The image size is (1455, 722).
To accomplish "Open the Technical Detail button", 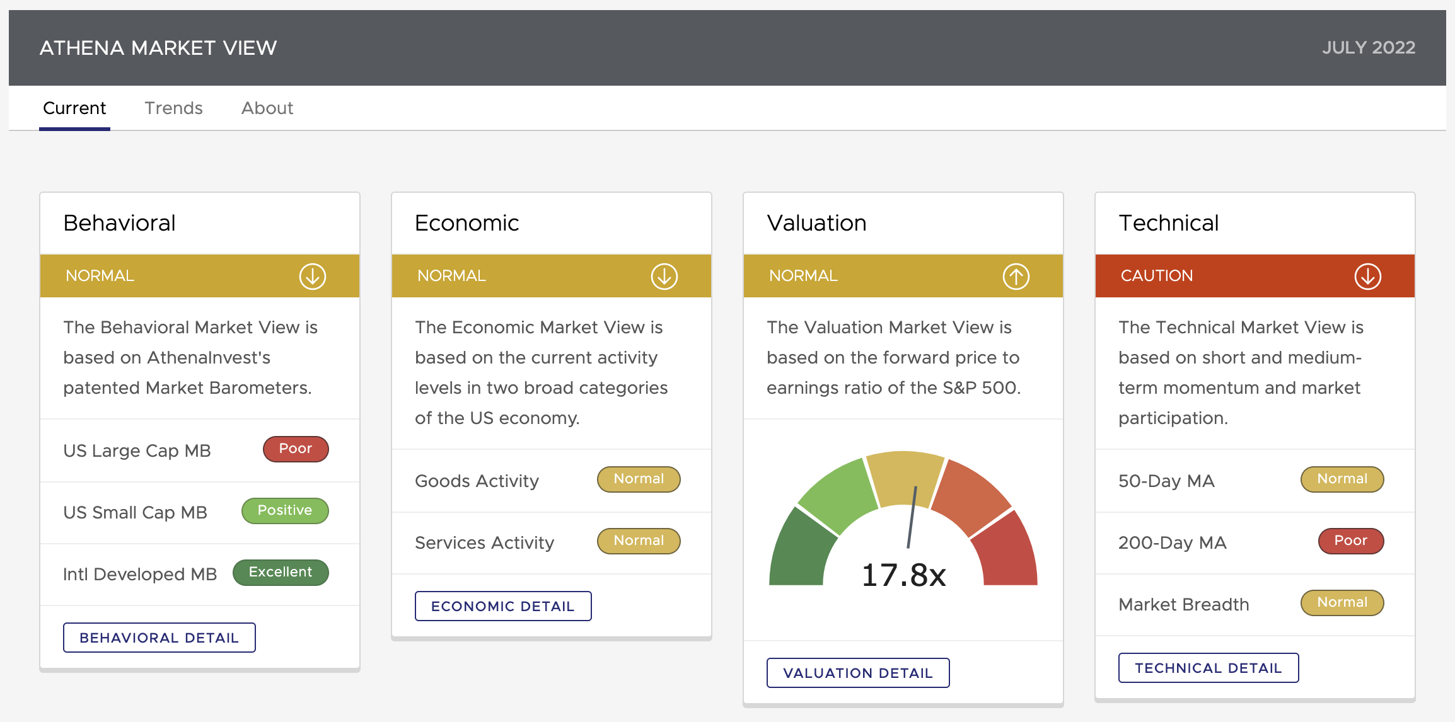I will pyautogui.click(x=1209, y=668).
